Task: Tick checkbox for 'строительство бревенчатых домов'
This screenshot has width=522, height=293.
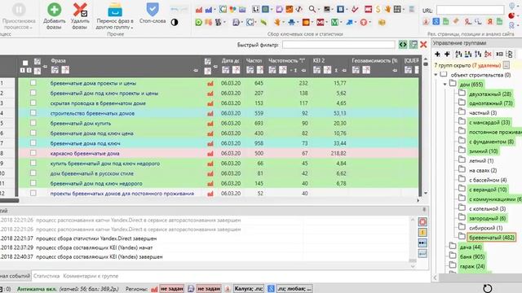Action: coord(33,113)
